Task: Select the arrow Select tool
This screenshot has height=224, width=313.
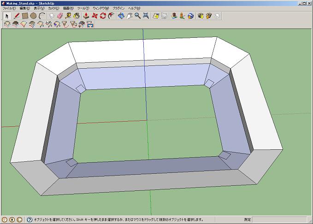Action: pos(7,16)
